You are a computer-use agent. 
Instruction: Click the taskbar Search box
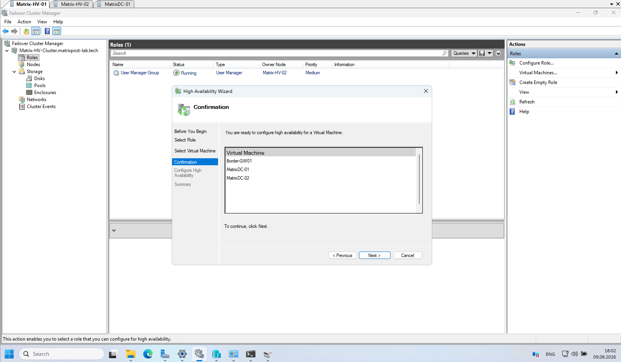(62, 354)
